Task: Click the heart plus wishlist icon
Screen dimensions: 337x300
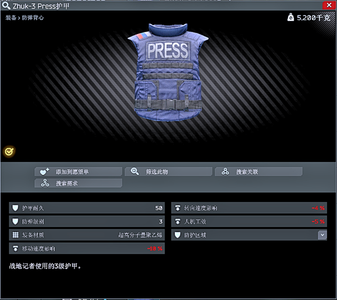Action: pos(44,172)
